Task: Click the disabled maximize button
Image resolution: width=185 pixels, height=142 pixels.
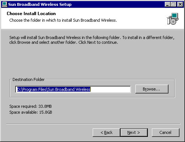Action: pyautogui.click(x=174, y=4)
